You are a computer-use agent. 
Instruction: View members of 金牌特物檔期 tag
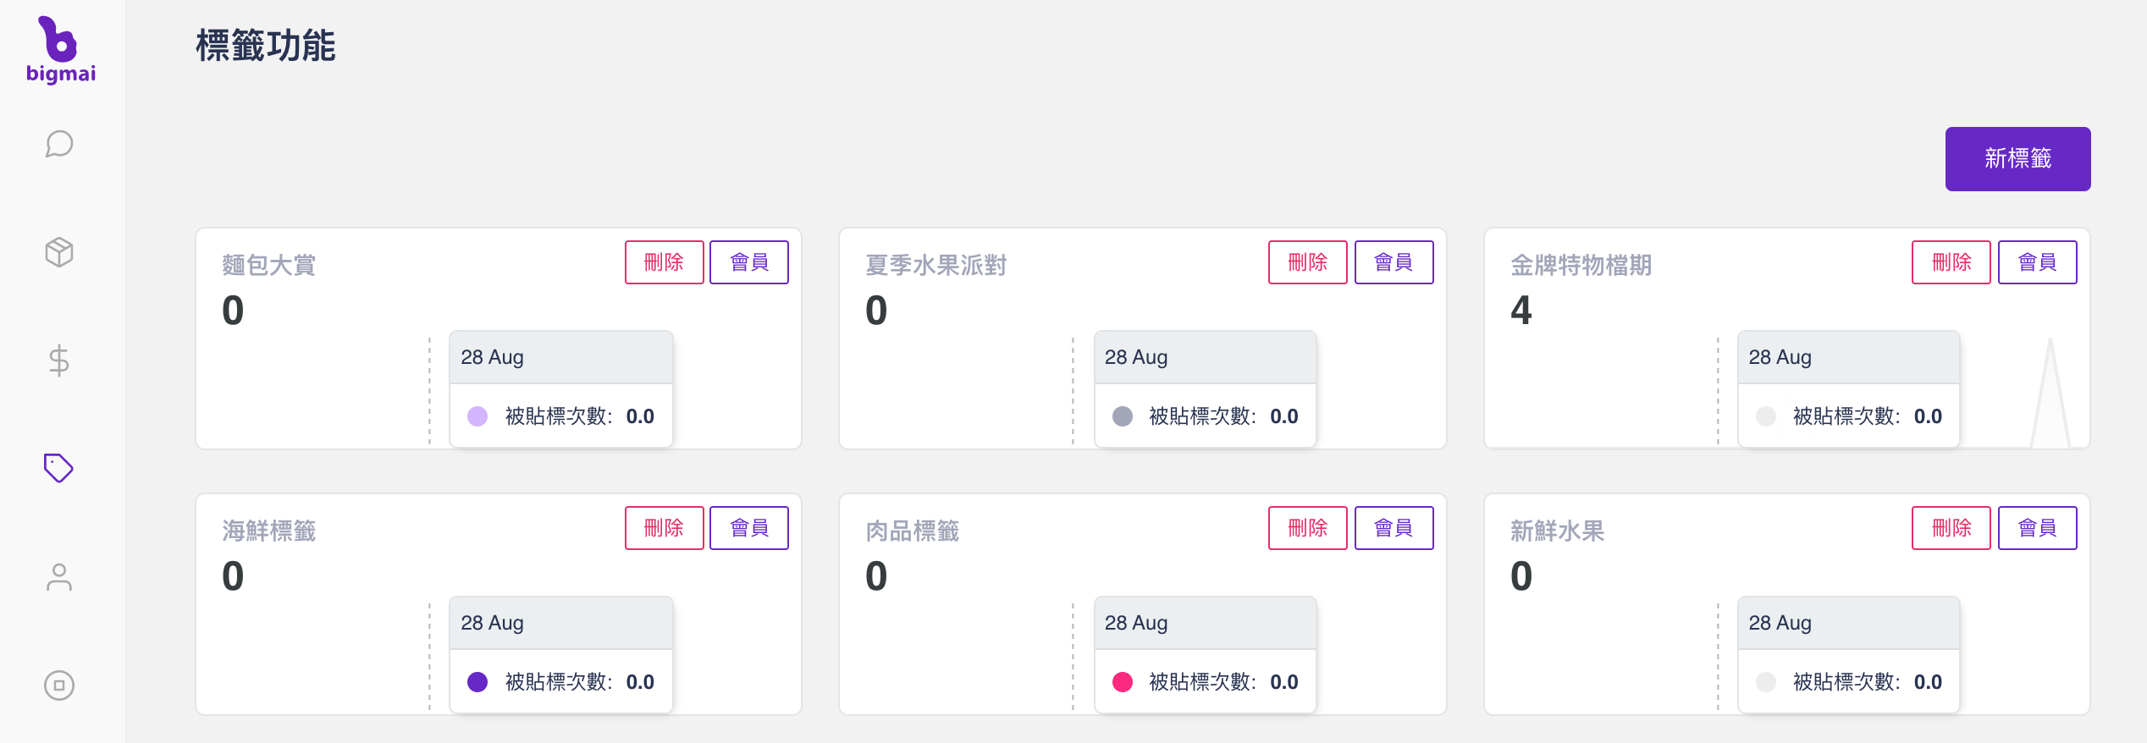(x=2038, y=262)
